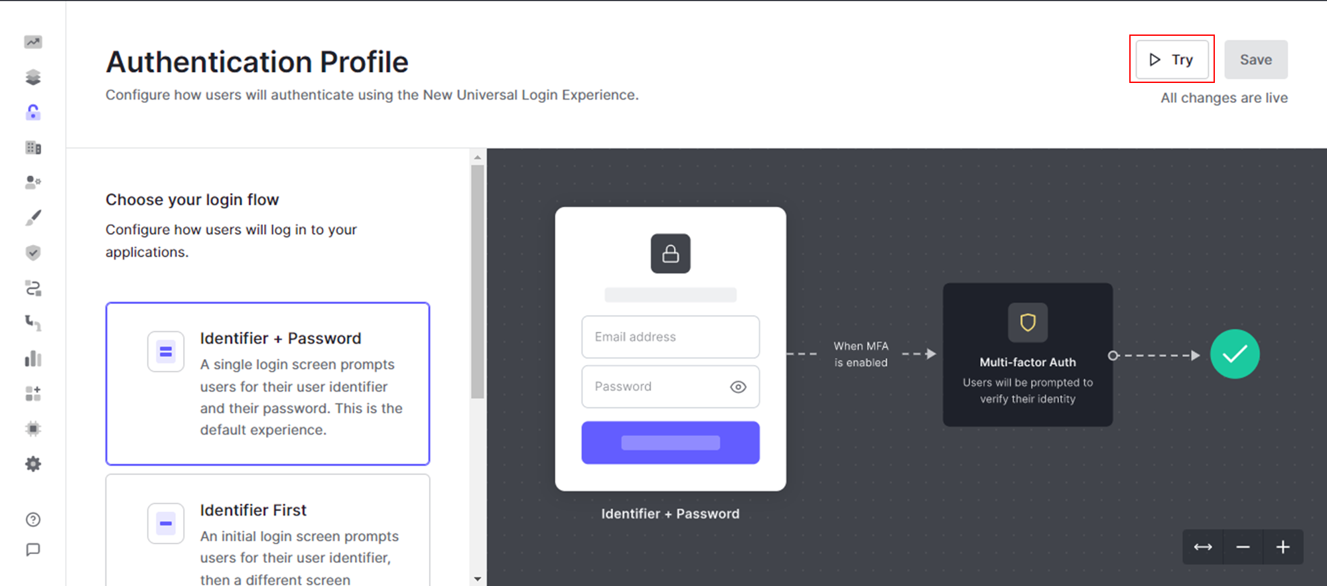
Task: Toggle password visibility in the login preview
Action: [x=738, y=386]
